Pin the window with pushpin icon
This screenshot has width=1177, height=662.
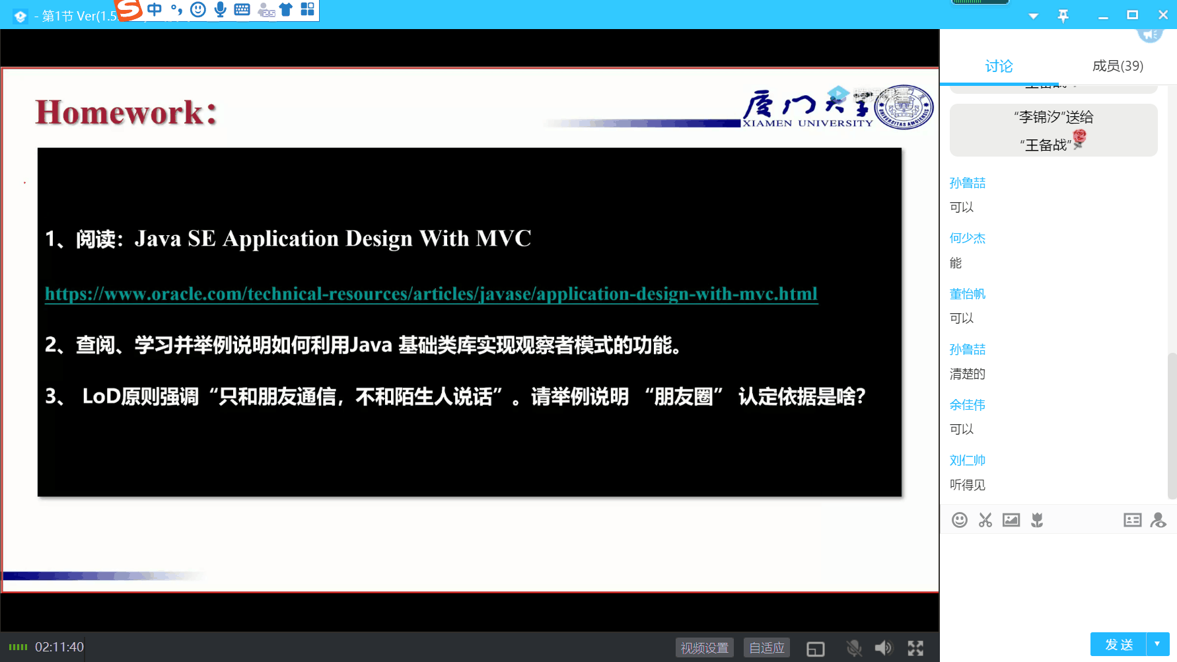pos(1063,16)
